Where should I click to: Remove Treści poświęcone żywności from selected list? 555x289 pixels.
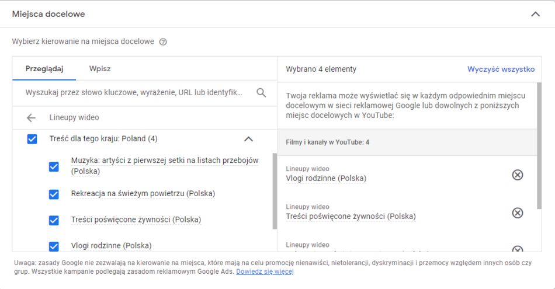point(517,213)
